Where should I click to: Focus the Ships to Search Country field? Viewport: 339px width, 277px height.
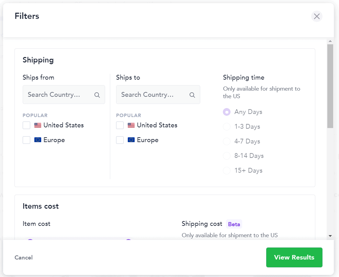pyautogui.click(x=152, y=95)
